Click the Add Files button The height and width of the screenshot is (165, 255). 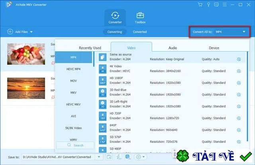tap(18, 32)
